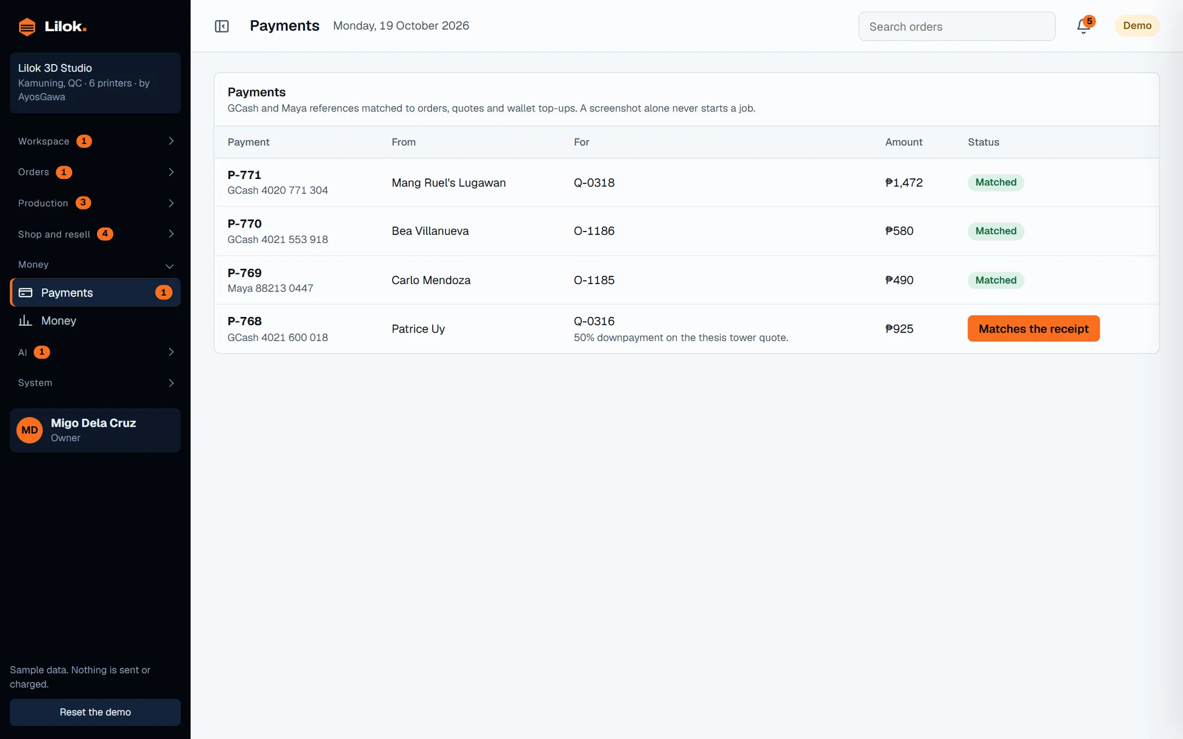Click the Lilok logo icon
This screenshot has width=1183, height=739.
click(27, 27)
